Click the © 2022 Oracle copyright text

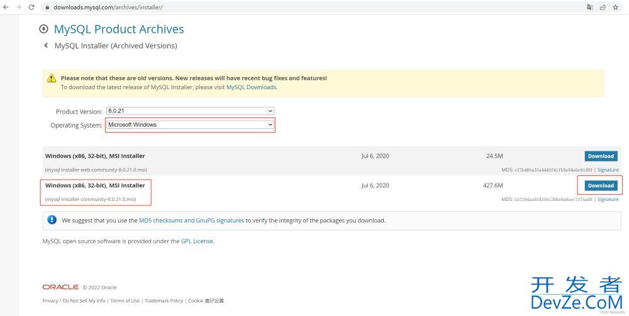pos(100,288)
